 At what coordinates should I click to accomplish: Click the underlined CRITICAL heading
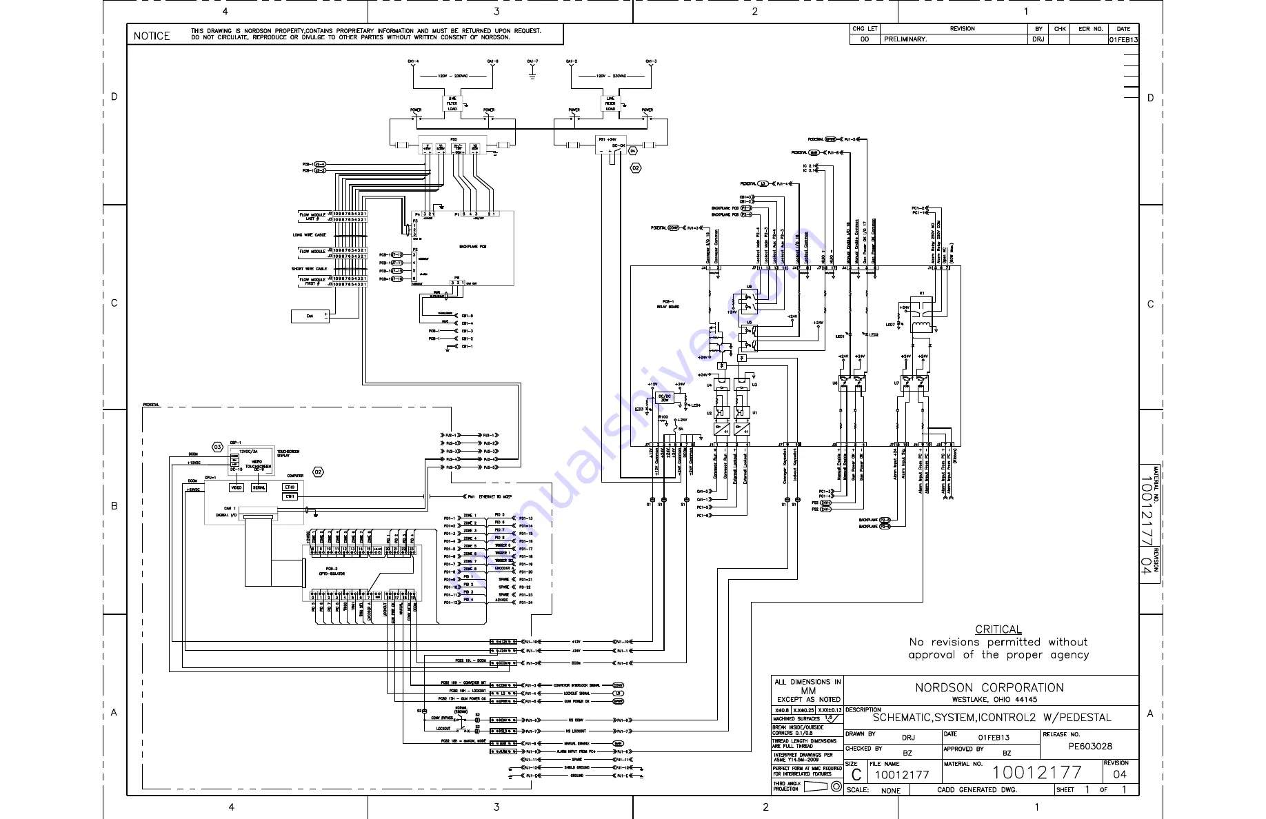point(998,629)
